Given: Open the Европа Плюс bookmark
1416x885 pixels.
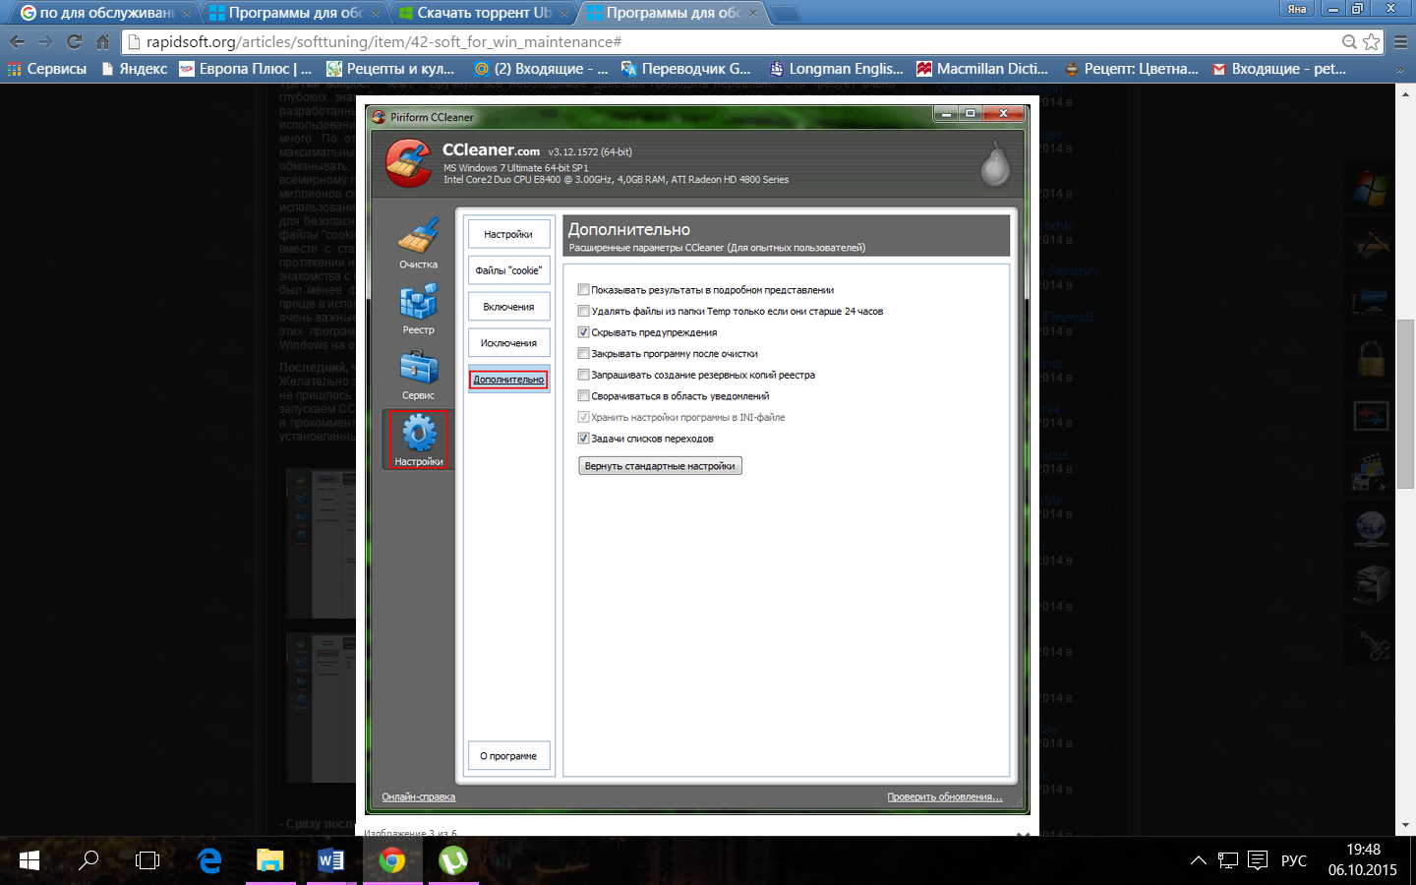Looking at the screenshot, I should pos(246,69).
